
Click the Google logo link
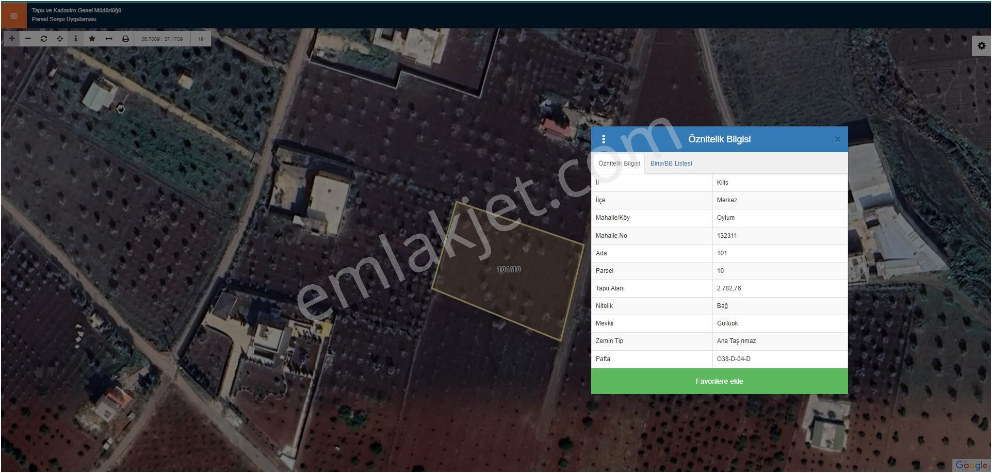(971, 465)
